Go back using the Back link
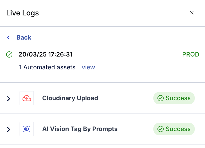Viewport: 205px width, 148px height. pos(24,38)
